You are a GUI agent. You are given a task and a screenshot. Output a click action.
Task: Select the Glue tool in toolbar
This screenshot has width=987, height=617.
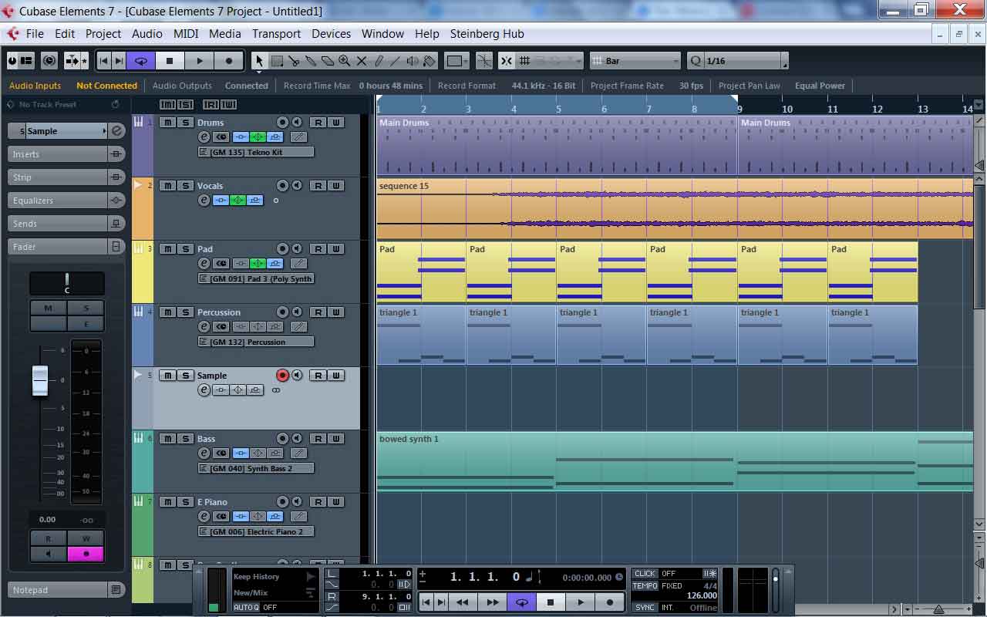[311, 61]
